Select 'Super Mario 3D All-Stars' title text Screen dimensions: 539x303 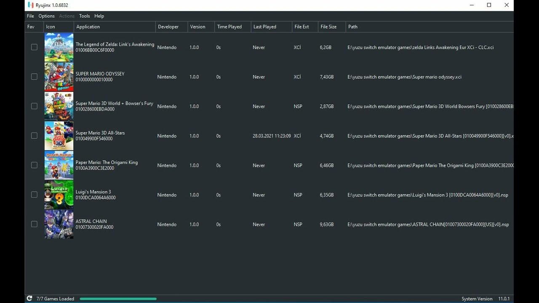pos(100,133)
